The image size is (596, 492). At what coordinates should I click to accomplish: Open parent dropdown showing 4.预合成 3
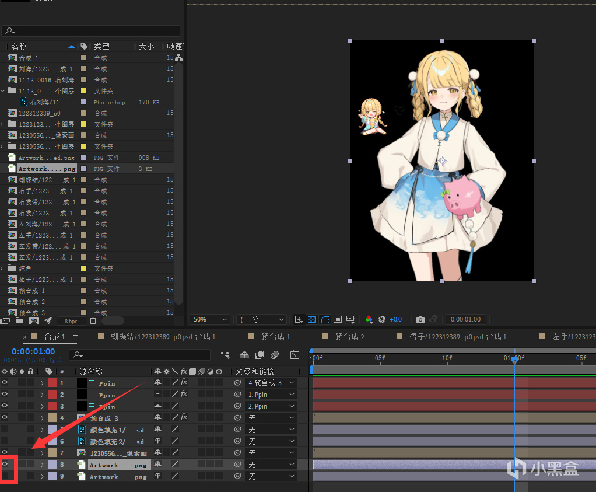(x=271, y=383)
